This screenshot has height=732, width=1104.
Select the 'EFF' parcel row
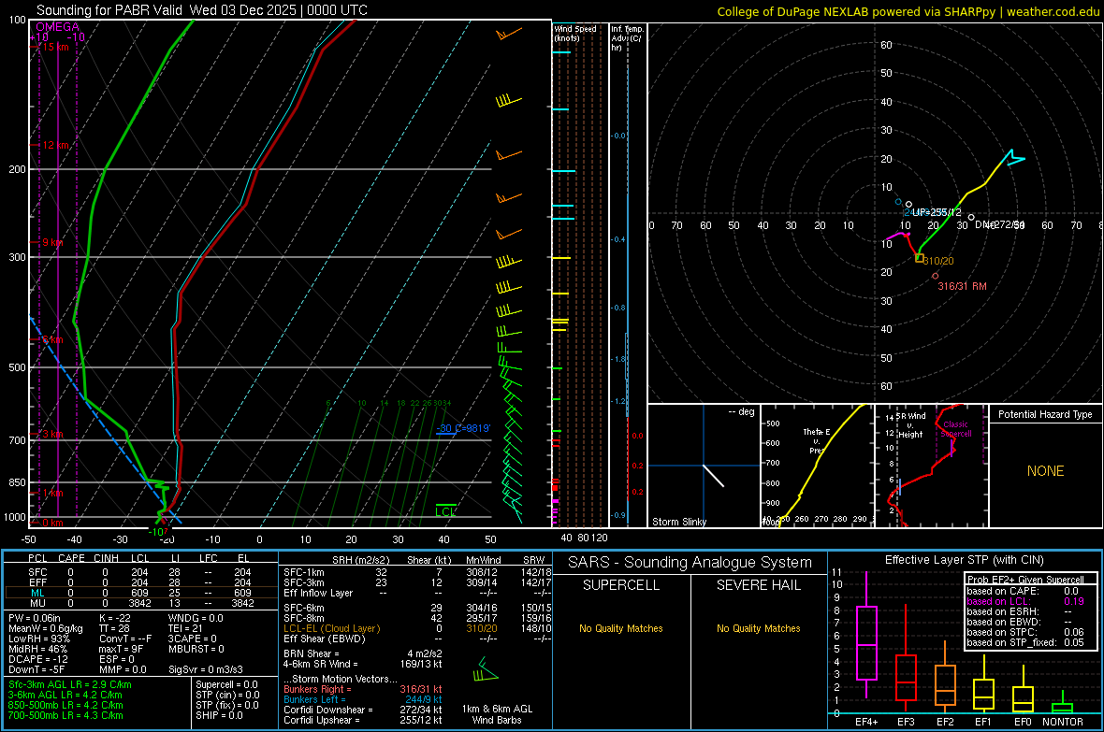coord(140,582)
